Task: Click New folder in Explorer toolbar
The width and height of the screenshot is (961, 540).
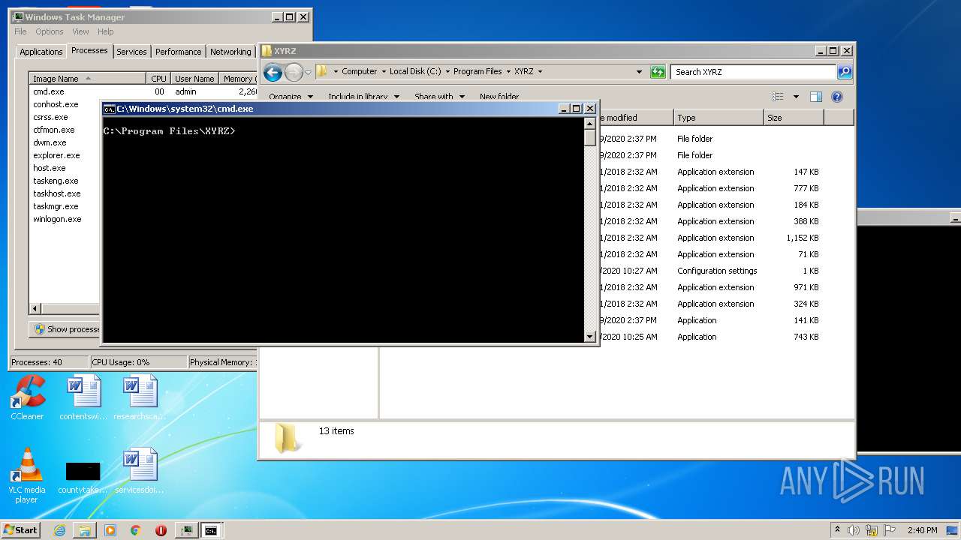Action: pyautogui.click(x=499, y=97)
